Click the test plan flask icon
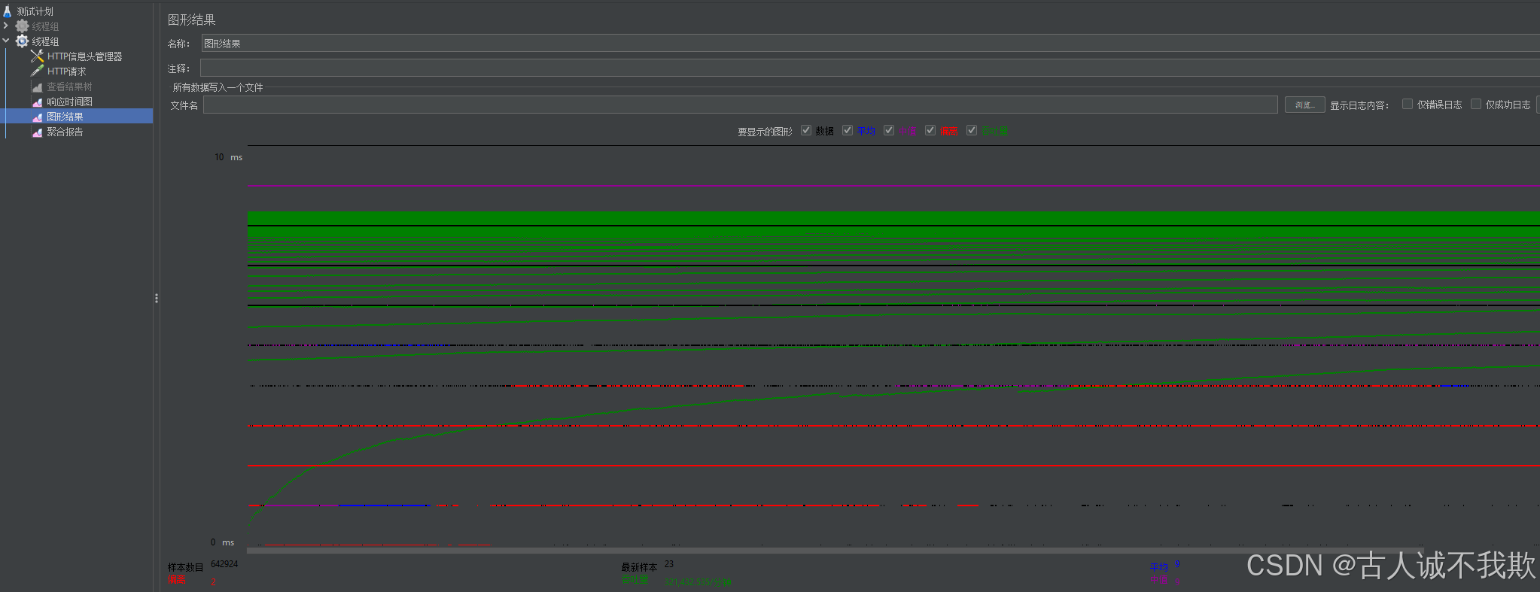The image size is (1540, 592). click(x=8, y=11)
